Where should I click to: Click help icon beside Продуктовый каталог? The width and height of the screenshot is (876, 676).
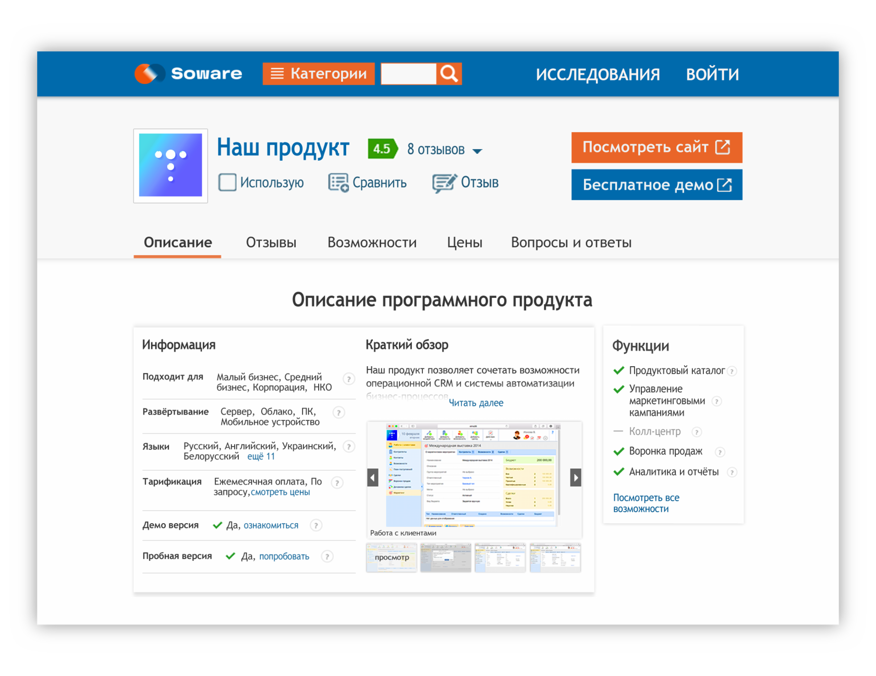coord(732,371)
